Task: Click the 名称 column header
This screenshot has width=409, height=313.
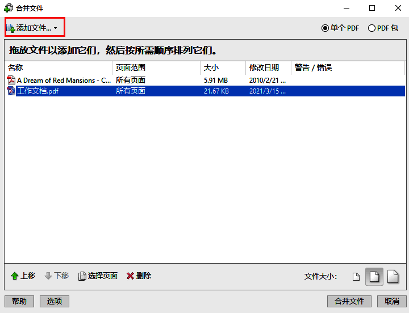Action: point(58,67)
